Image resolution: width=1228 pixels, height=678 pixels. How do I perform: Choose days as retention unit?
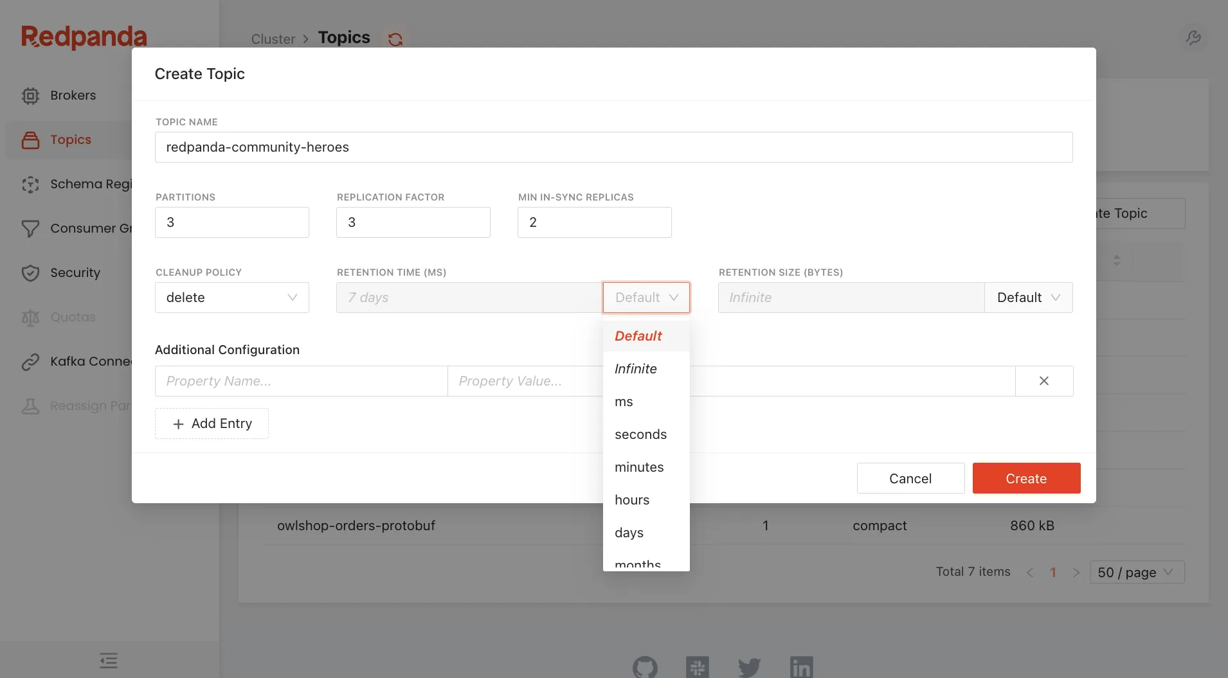(x=646, y=533)
